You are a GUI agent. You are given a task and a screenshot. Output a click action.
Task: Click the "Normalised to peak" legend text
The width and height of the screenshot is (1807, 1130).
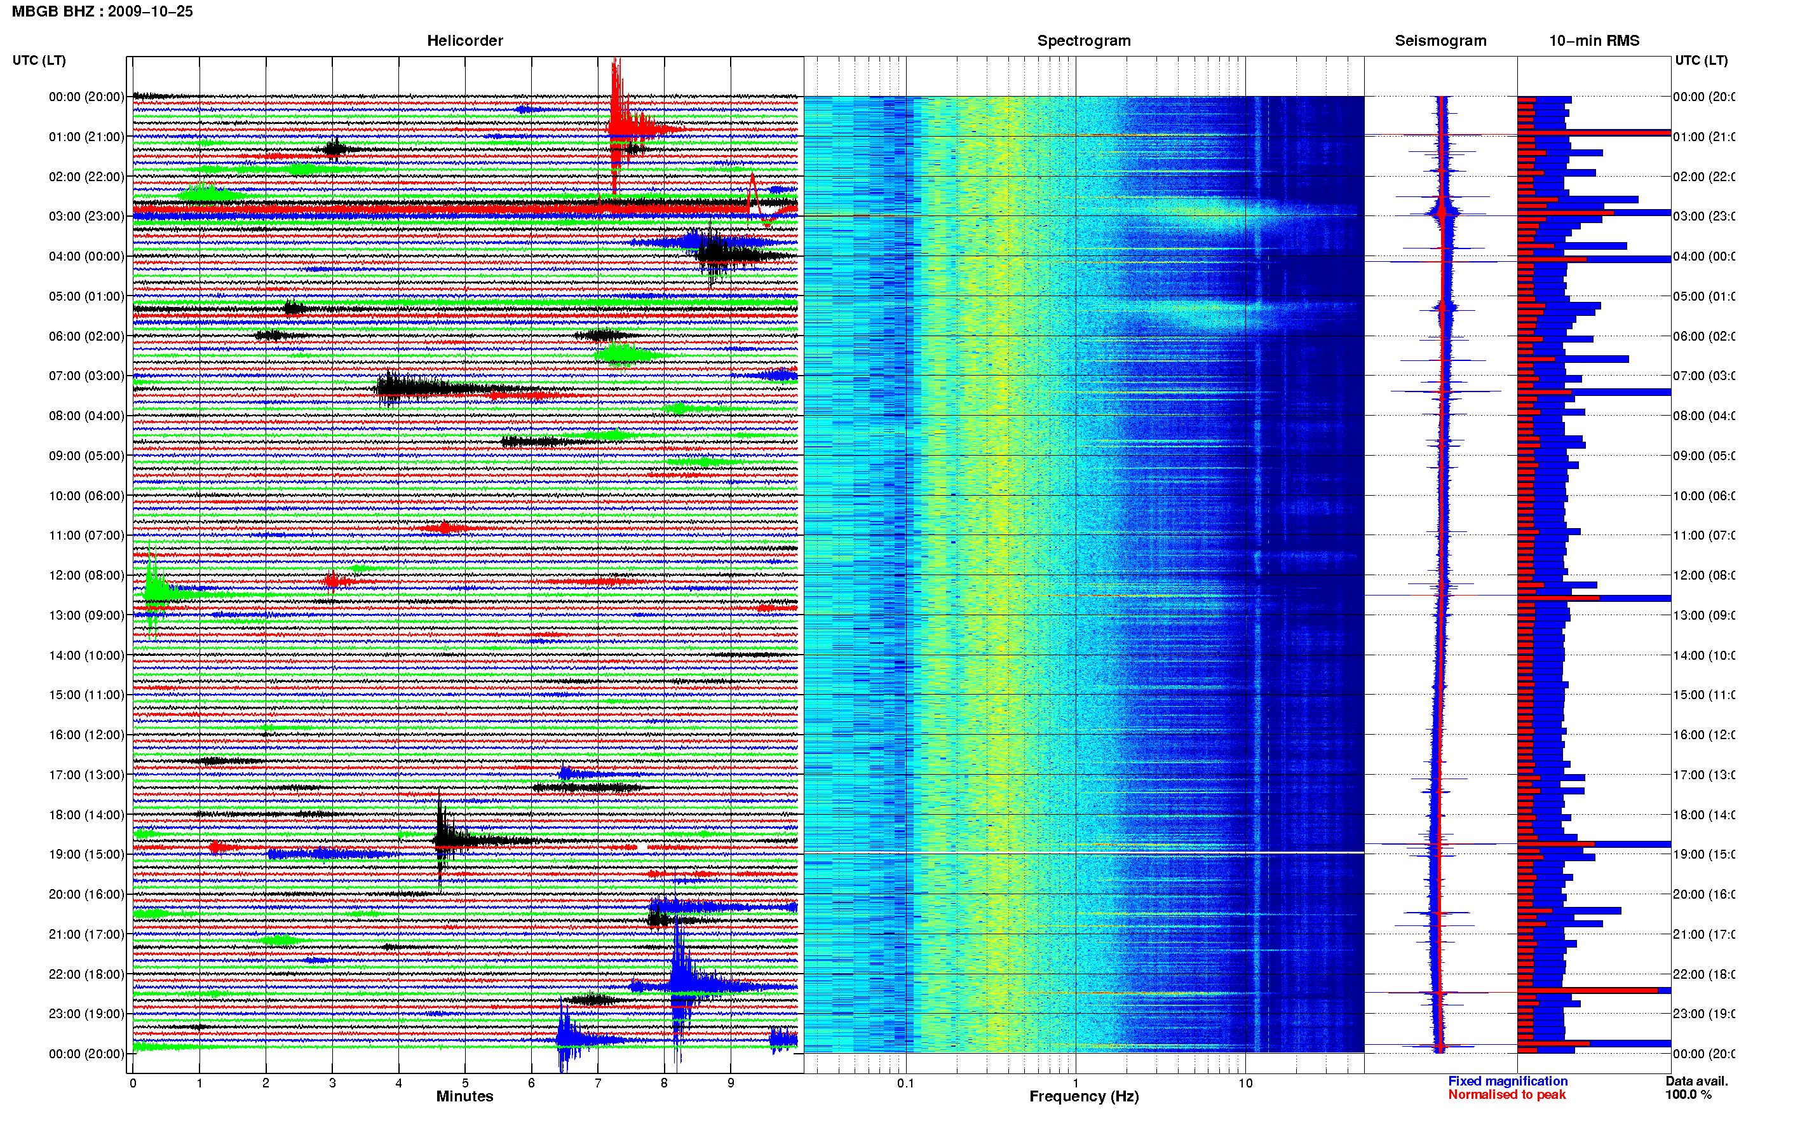coord(1506,1094)
